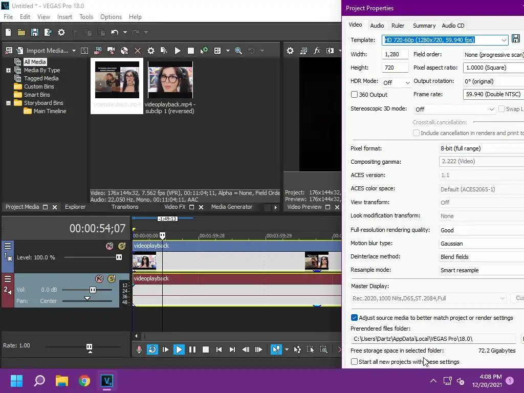Uncheck Adjust source media to match project
This screenshot has height=393, width=524.
pos(354,317)
